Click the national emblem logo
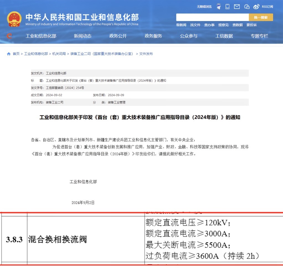283x268 pixels. [14, 19]
